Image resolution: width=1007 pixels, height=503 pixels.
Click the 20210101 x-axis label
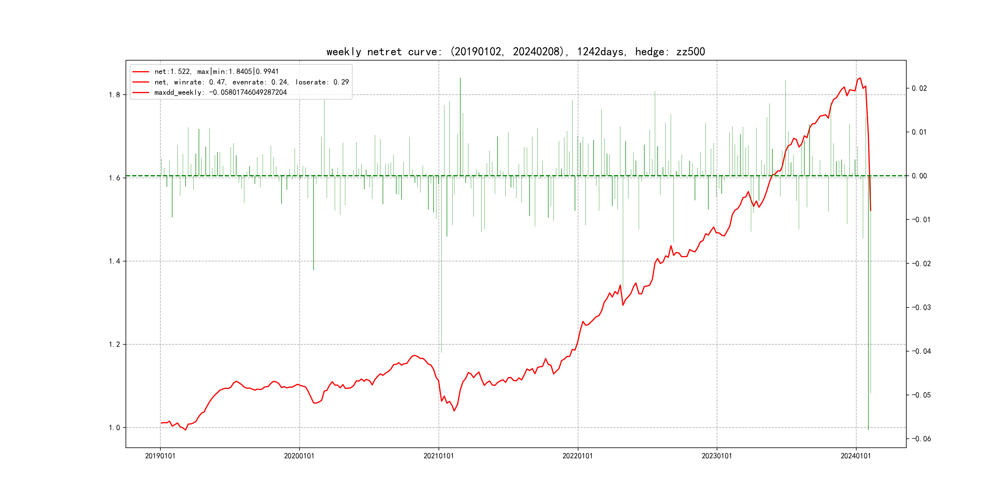[x=439, y=456]
